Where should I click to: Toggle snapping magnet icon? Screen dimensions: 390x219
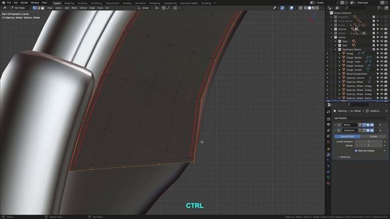[x=164, y=8]
